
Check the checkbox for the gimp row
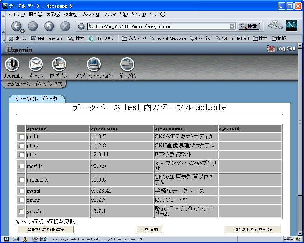click(x=21, y=146)
